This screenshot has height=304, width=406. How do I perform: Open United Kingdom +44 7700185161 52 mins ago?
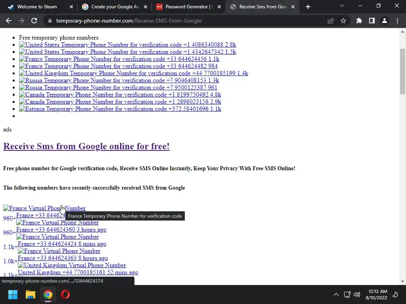(78, 272)
